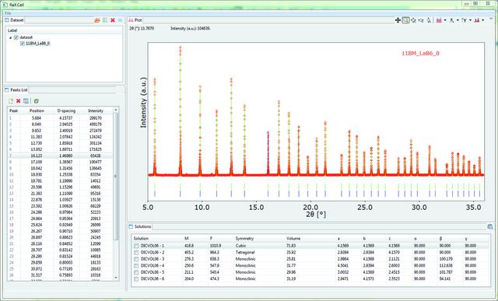Click the zoom out magnifier icon in the Plot toolbar
Screen dimensions: 498x301
pos(421,20)
